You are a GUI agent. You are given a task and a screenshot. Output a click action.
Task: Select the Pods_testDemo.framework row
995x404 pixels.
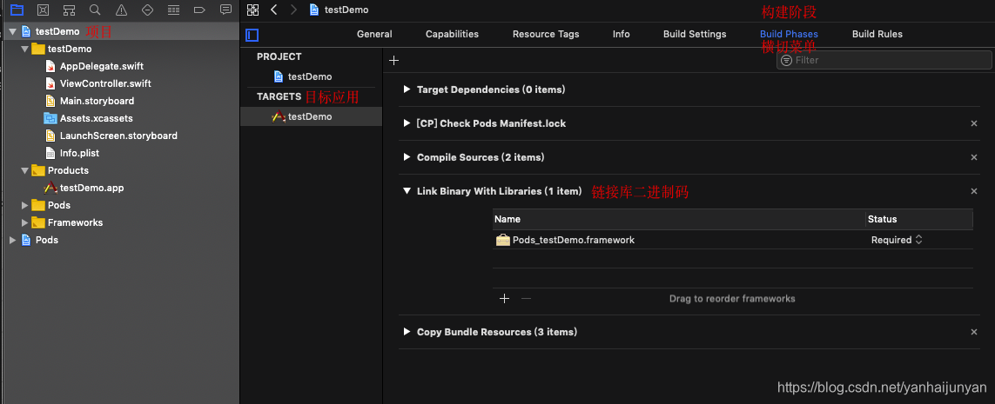[732, 240]
